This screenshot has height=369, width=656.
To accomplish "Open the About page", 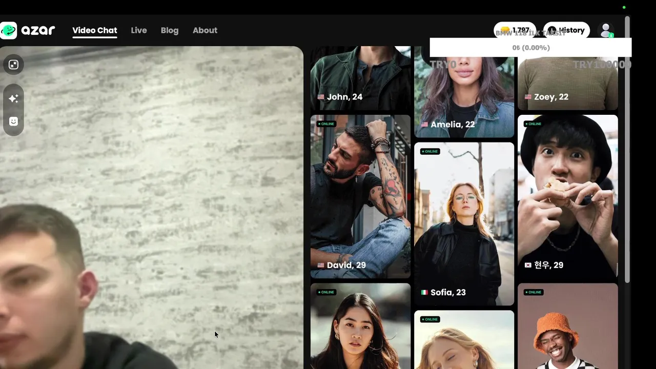I will click(x=205, y=30).
